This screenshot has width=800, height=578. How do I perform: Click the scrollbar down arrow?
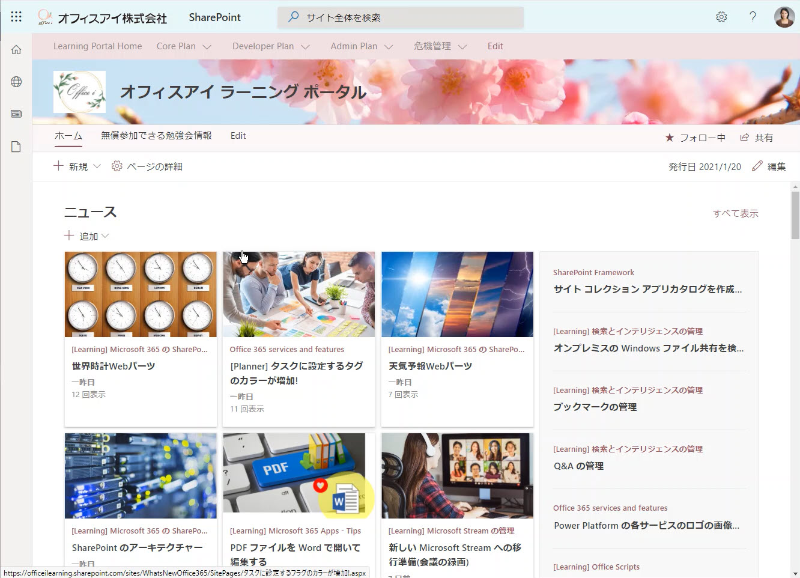[795, 573]
